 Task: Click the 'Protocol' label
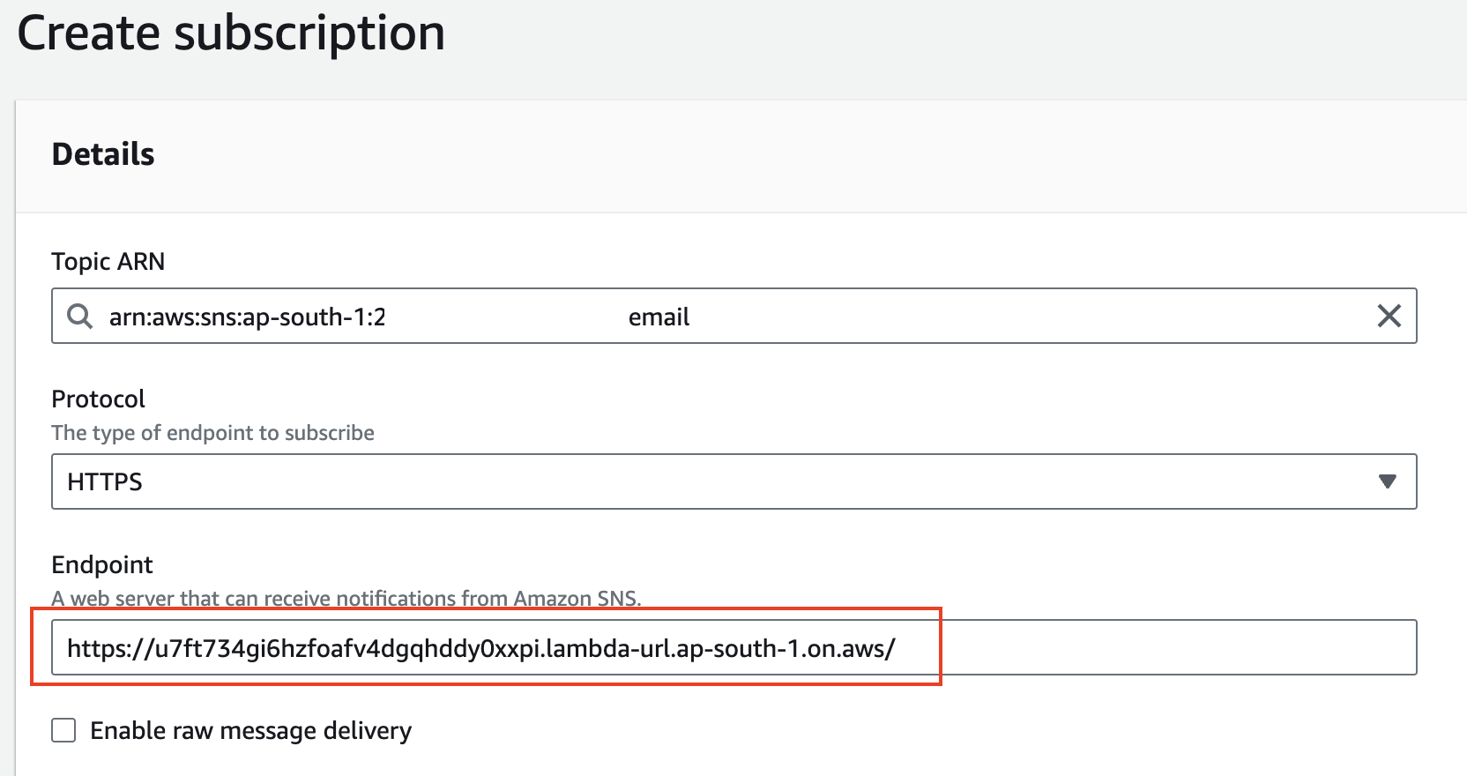(x=98, y=399)
